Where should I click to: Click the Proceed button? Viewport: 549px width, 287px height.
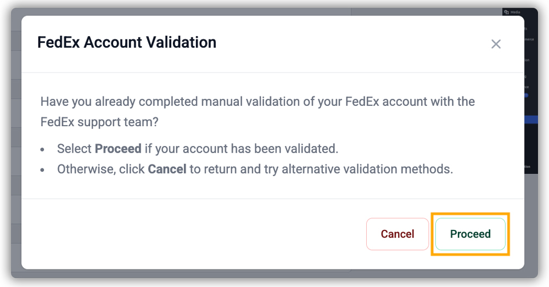point(470,234)
